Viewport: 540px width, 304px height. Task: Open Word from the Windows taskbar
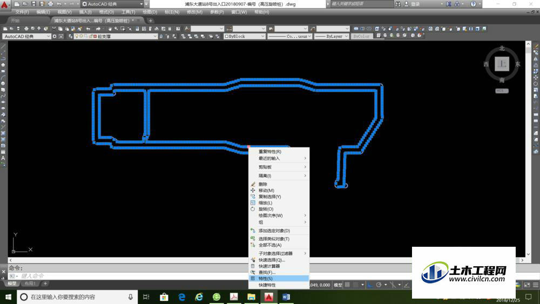[x=286, y=297]
